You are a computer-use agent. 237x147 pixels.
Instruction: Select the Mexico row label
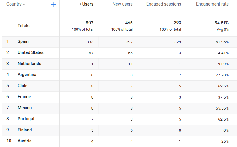click(x=25, y=108)
